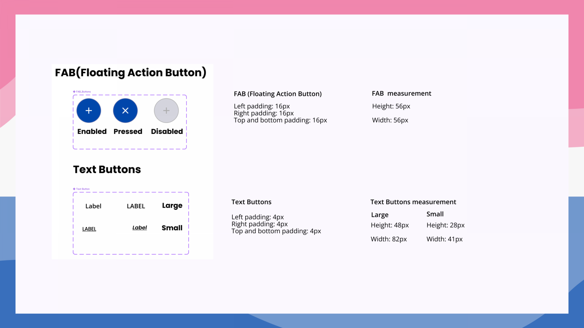This screenshot has height=328, width=584.
Task: Click the underlined 'LABEL' text button
Action: (89, 229)
